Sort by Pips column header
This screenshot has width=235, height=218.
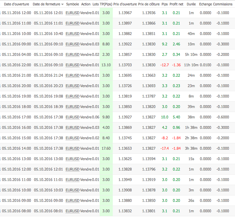pyautogui.click(x=165, y=4)
